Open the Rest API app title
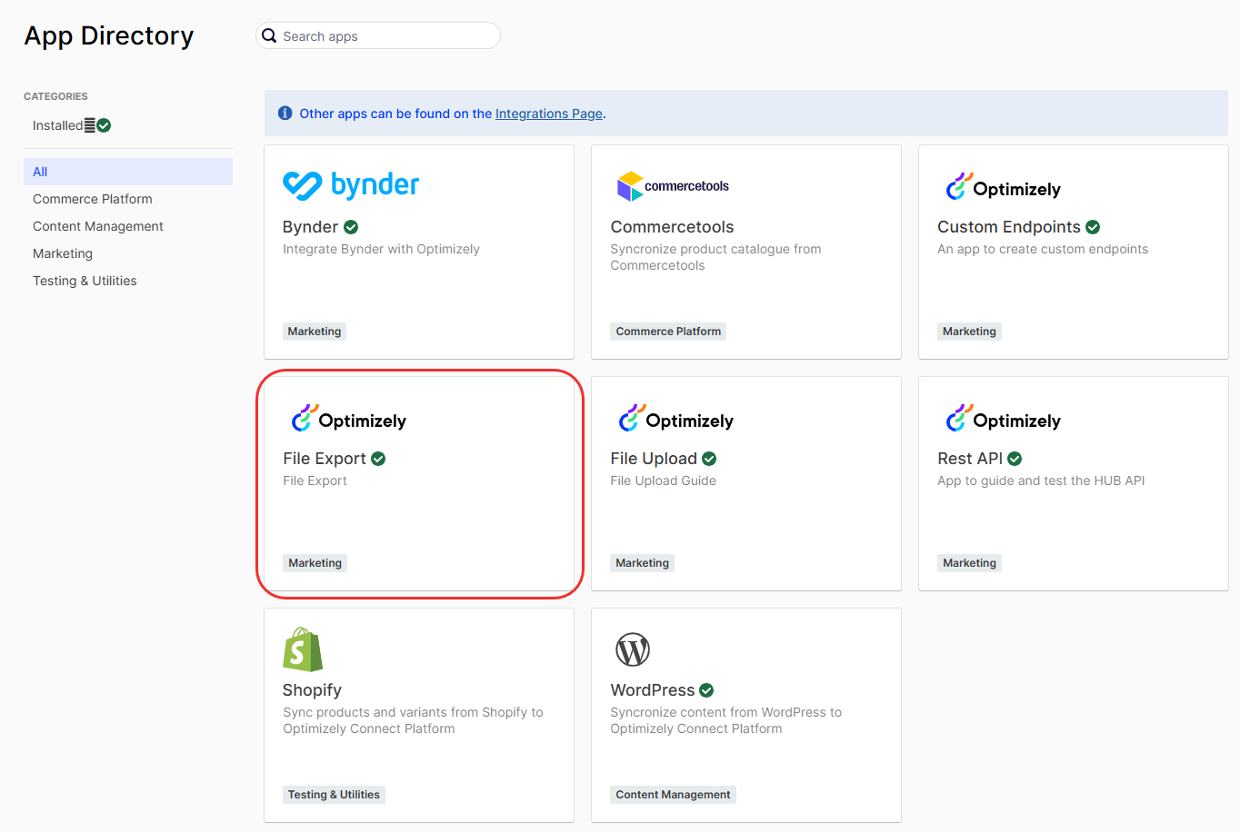 click(x=970, y=459)
